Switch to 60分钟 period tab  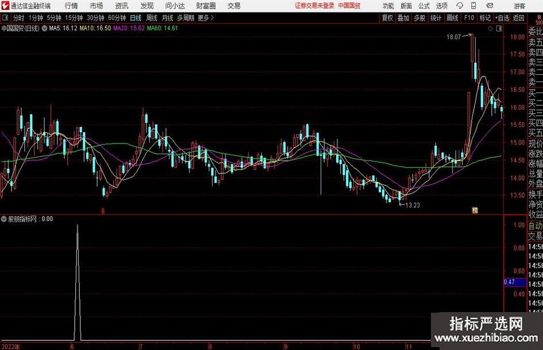[x=117, y=18]
